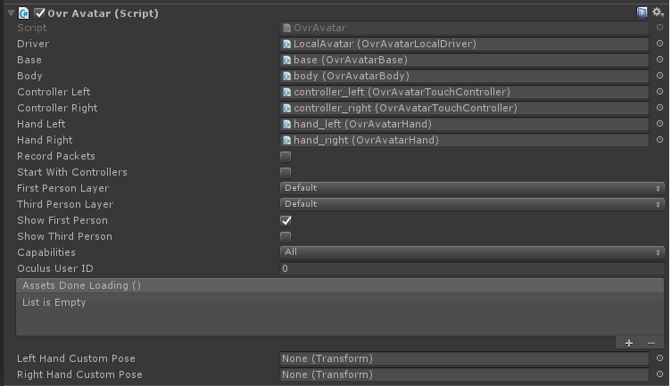This screenshot has width=671, height=386.
Task: Select the hand_left (OvrAvatarHand) field
Action: pos(464,124)
